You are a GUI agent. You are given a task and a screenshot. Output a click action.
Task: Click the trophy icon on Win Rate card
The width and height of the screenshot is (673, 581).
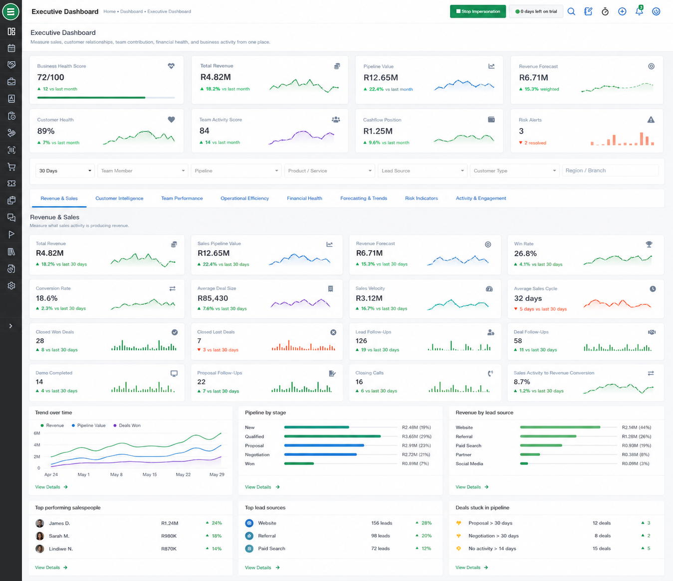click(x=649, y=244)
